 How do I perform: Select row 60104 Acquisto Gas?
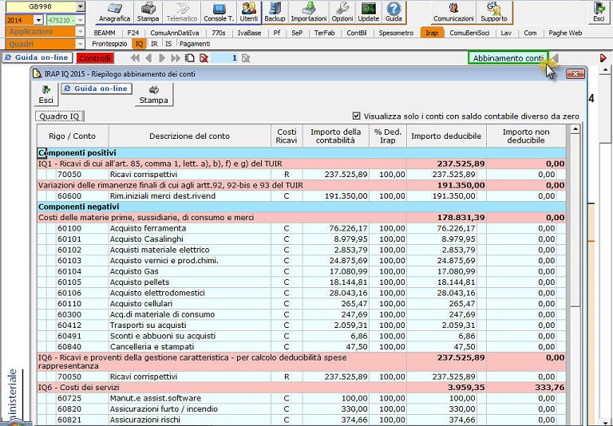click(301, 271)
